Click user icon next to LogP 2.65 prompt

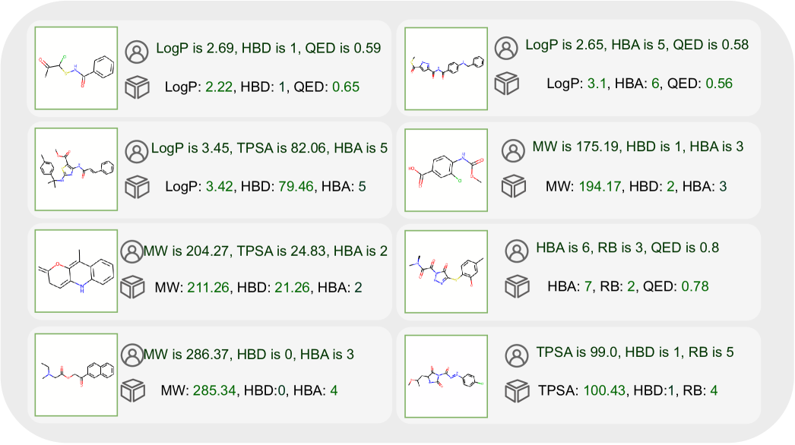point(506,49)
